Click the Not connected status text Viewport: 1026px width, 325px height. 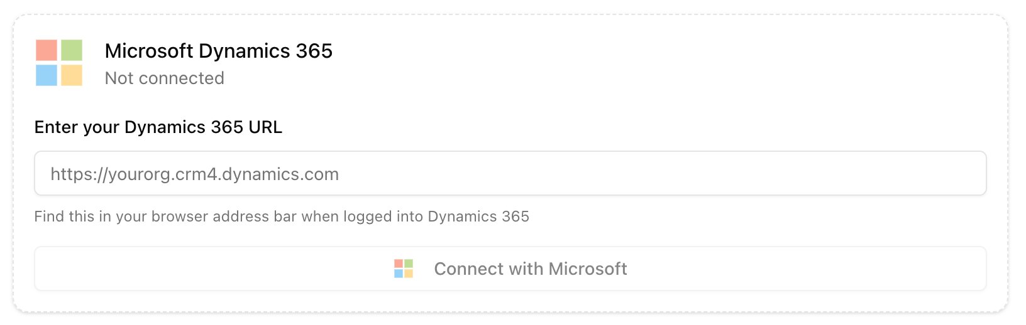164,78
